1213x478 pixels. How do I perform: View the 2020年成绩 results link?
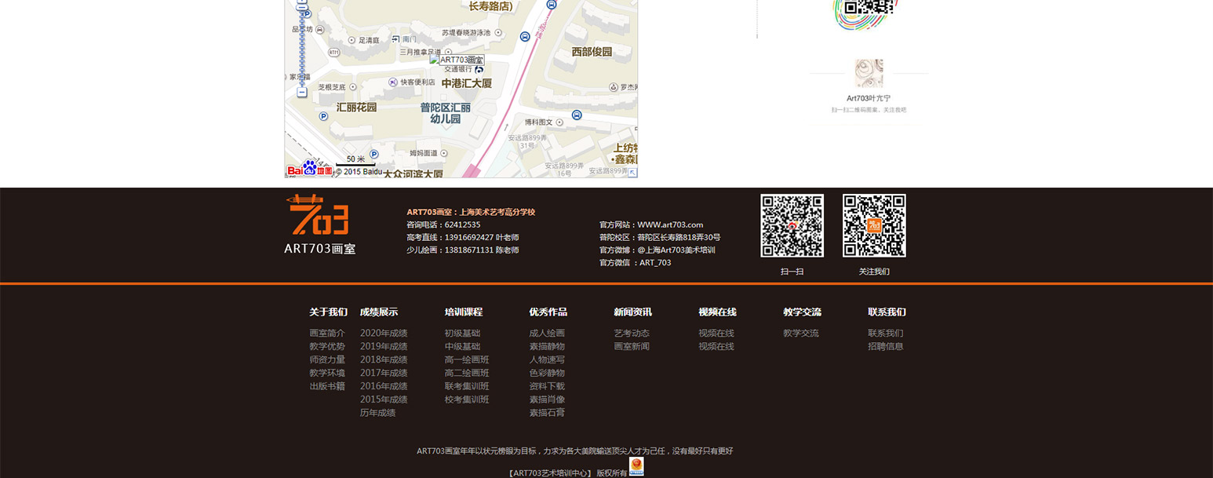coord(384,333)
